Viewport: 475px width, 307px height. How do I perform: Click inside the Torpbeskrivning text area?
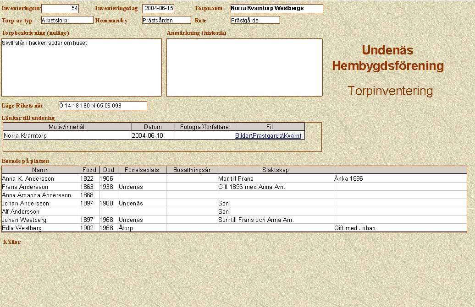(x=82, y=67)
